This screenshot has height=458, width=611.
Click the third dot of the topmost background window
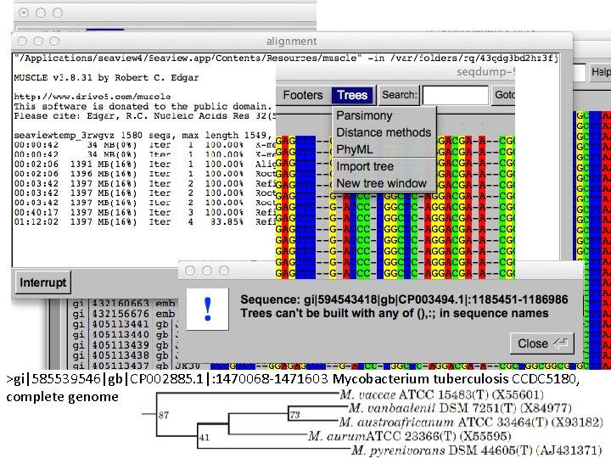[58, 13]
